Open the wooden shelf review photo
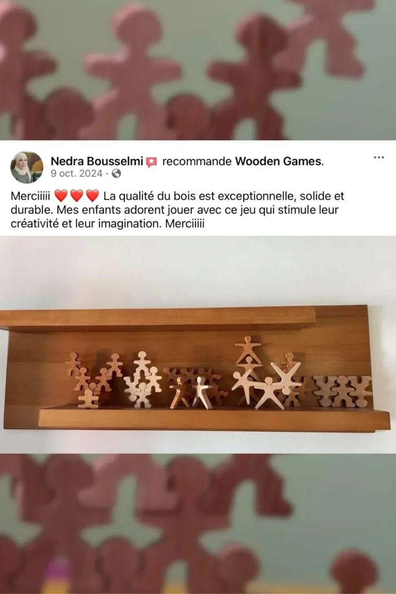The image size is (396, 594). [x=198, y=345]
